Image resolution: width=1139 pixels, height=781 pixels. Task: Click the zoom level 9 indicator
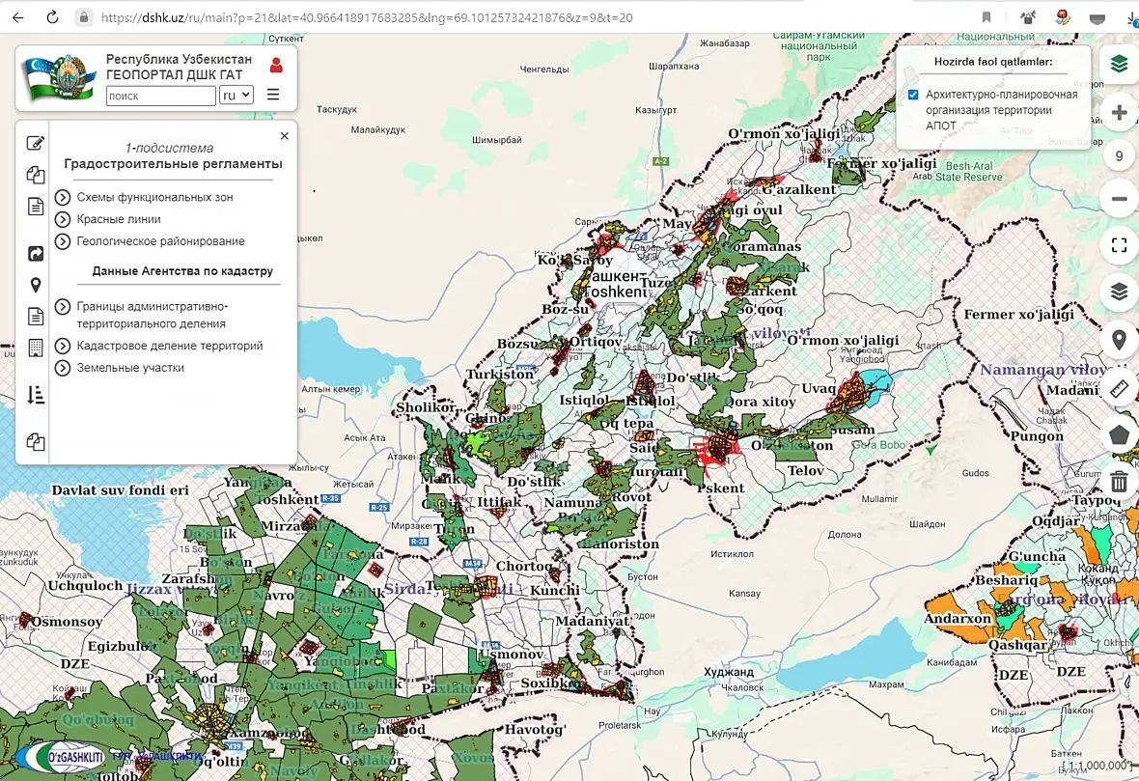pyautogui.click(x=1120, y=155)
